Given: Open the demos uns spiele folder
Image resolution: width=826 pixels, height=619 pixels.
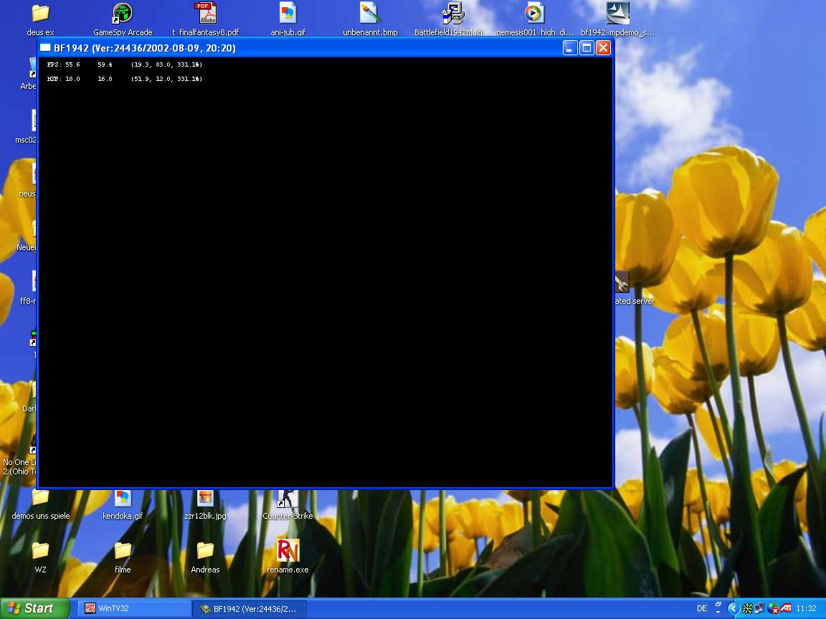Looking at the screenshot, I should tap(40, 498).
